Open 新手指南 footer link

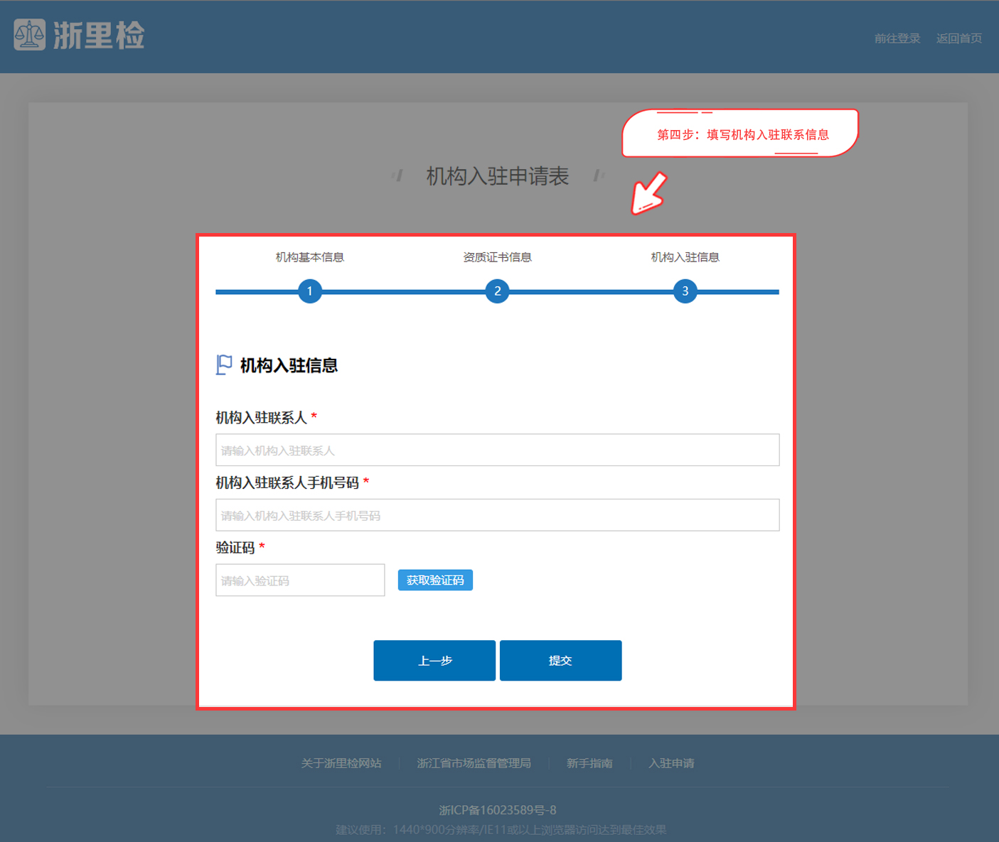click(x=589, y=763)
